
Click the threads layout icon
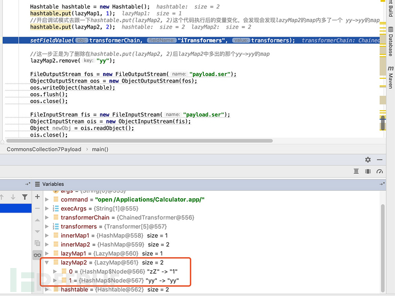tap(356, 171)
